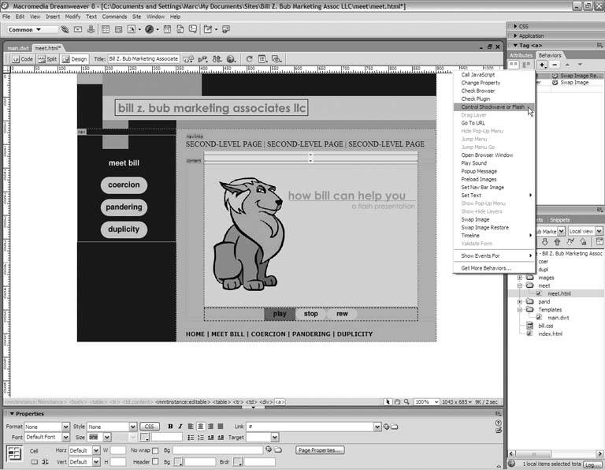Viewport: 605px width, 470px height.
Task: Expand the images folder in Files
Action: [x=520, y=278]
